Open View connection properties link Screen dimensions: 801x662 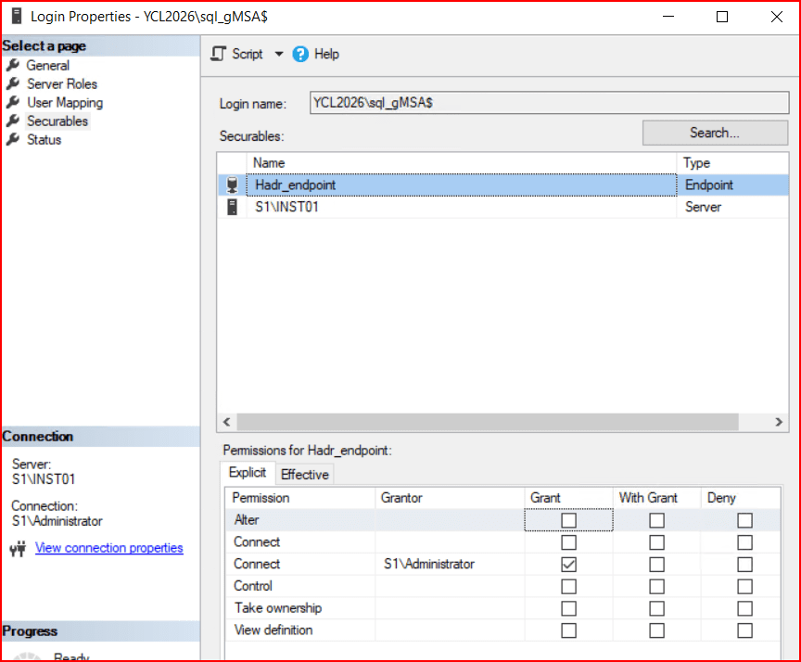point(108,548)
